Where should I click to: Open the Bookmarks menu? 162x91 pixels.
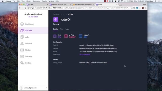pyautogui.click(x=36, y=1)
